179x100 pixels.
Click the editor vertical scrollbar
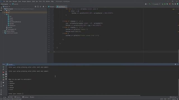click(x=178, y=56)
